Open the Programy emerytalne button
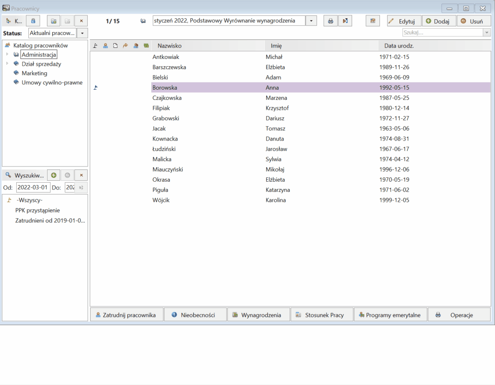The image size is (495, 385). [x=390, y=315]
